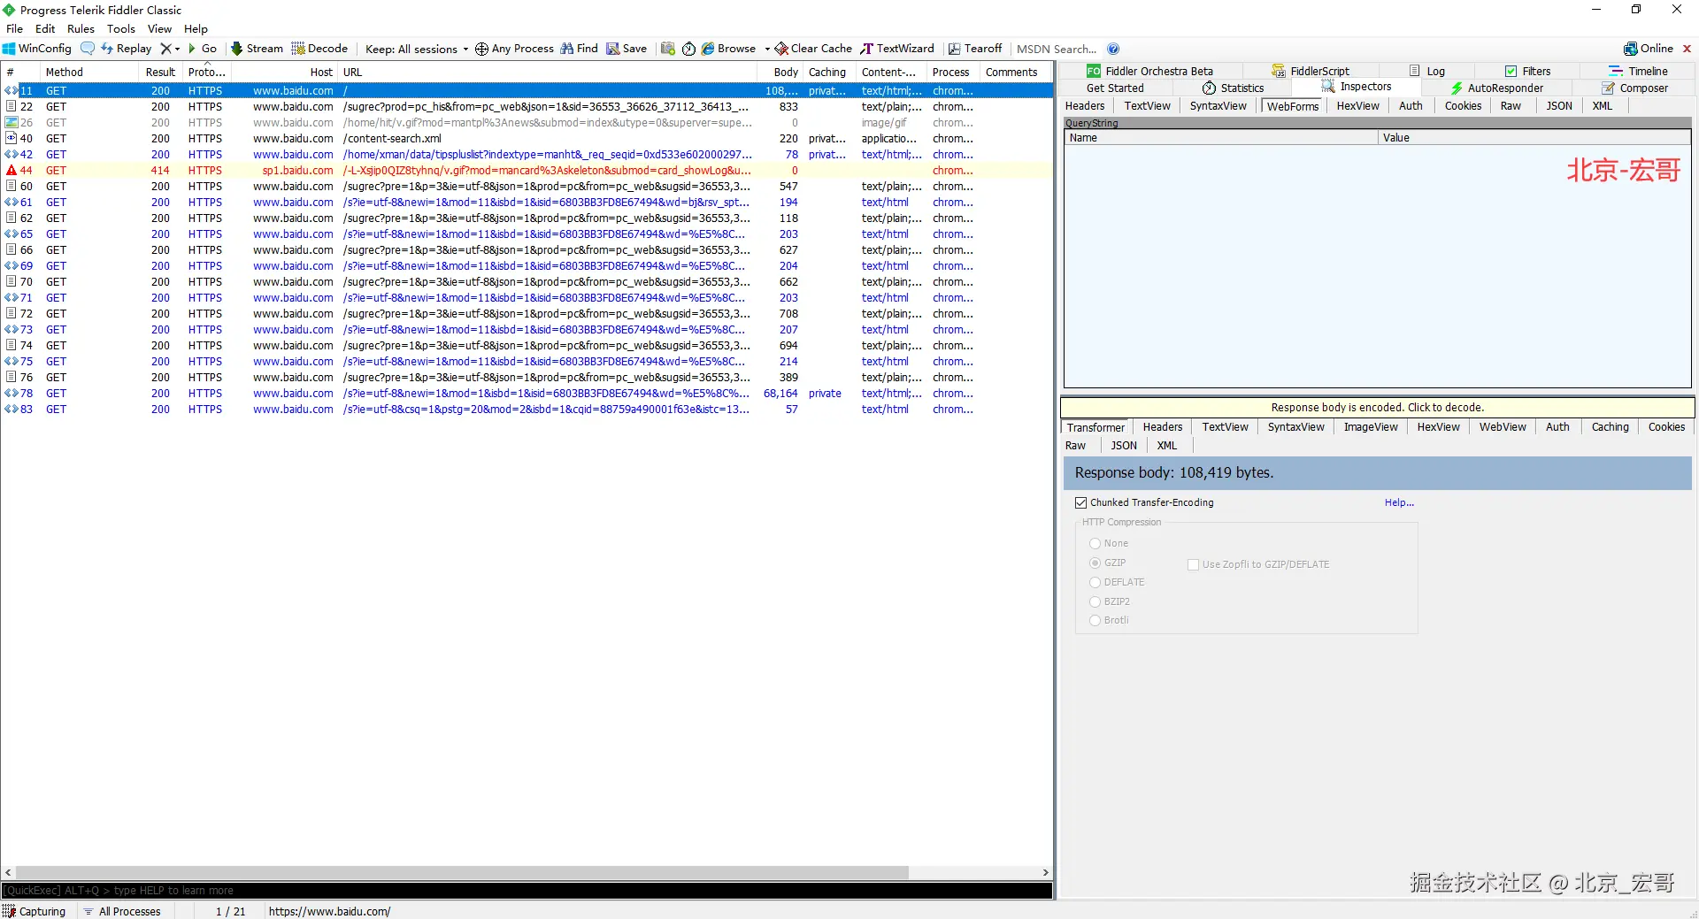Toggle the Stream mode icon
The height and width of the screenshot is (919, 1699).
236,49
